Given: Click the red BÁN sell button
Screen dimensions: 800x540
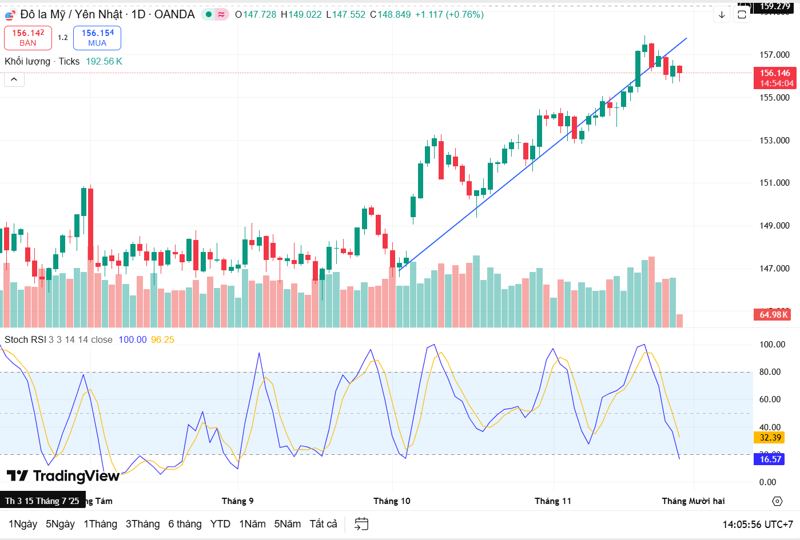Looking at the screenshot, I should pyautogui.click(x=27, y=37).
